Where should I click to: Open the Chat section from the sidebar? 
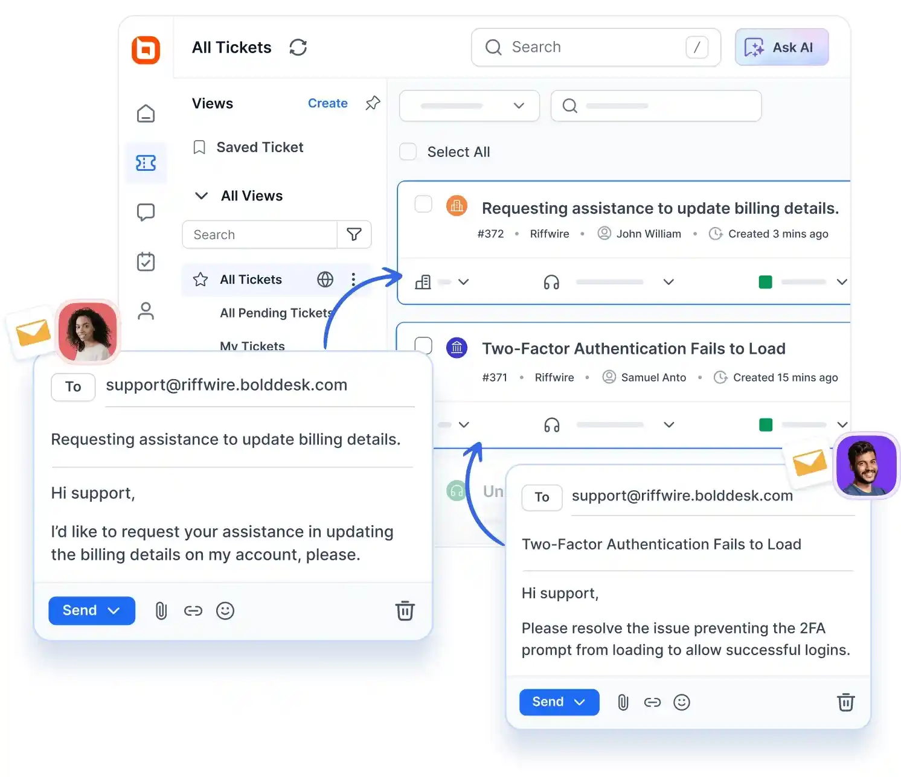click(x=146, y=212)
